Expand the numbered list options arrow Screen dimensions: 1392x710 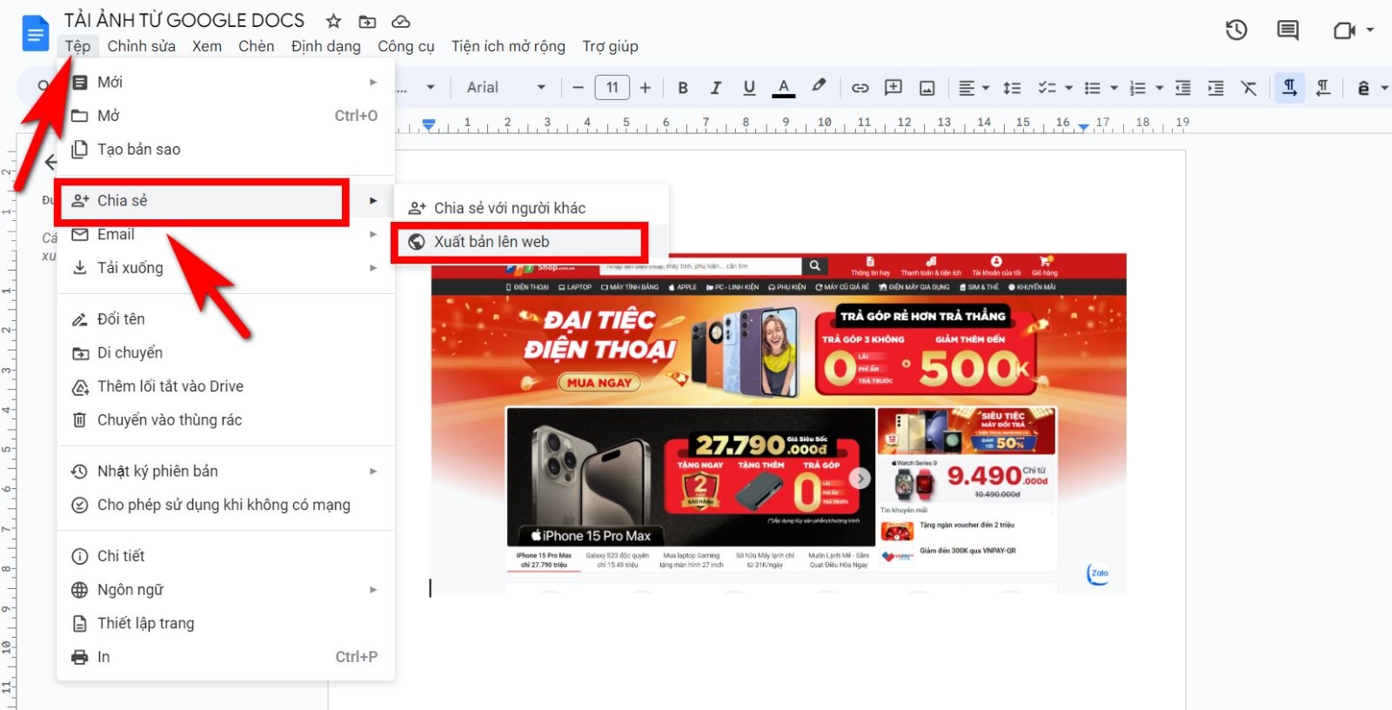tap(1159, 87)
